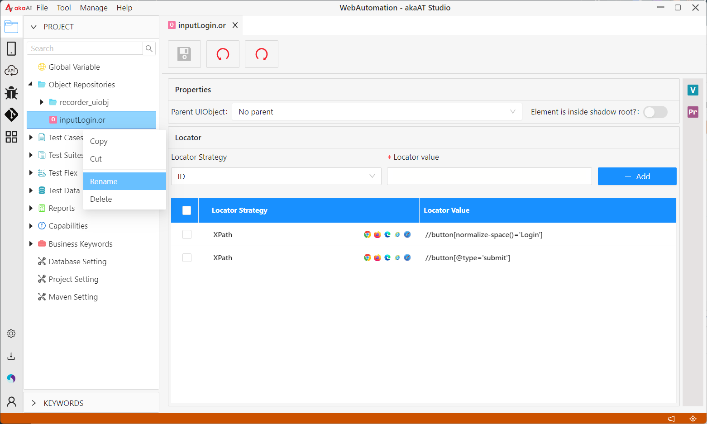Click the teal V panel icon
Image resolution: width=707 pixels, height=424 pixels.
[693, 90]
